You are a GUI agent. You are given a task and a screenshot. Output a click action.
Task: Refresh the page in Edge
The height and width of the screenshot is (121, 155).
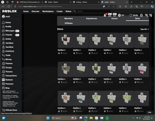point(9,6)
